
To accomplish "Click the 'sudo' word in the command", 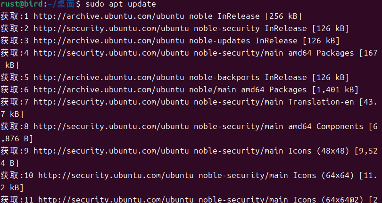I will pyautogui.click(x=95, y=4).
